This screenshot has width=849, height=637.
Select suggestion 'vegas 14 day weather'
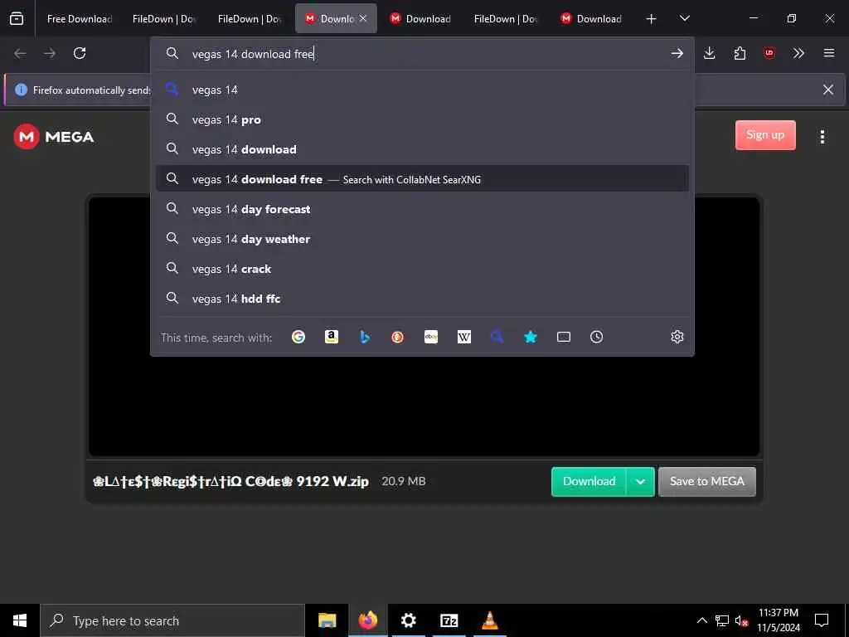(422, 239)
